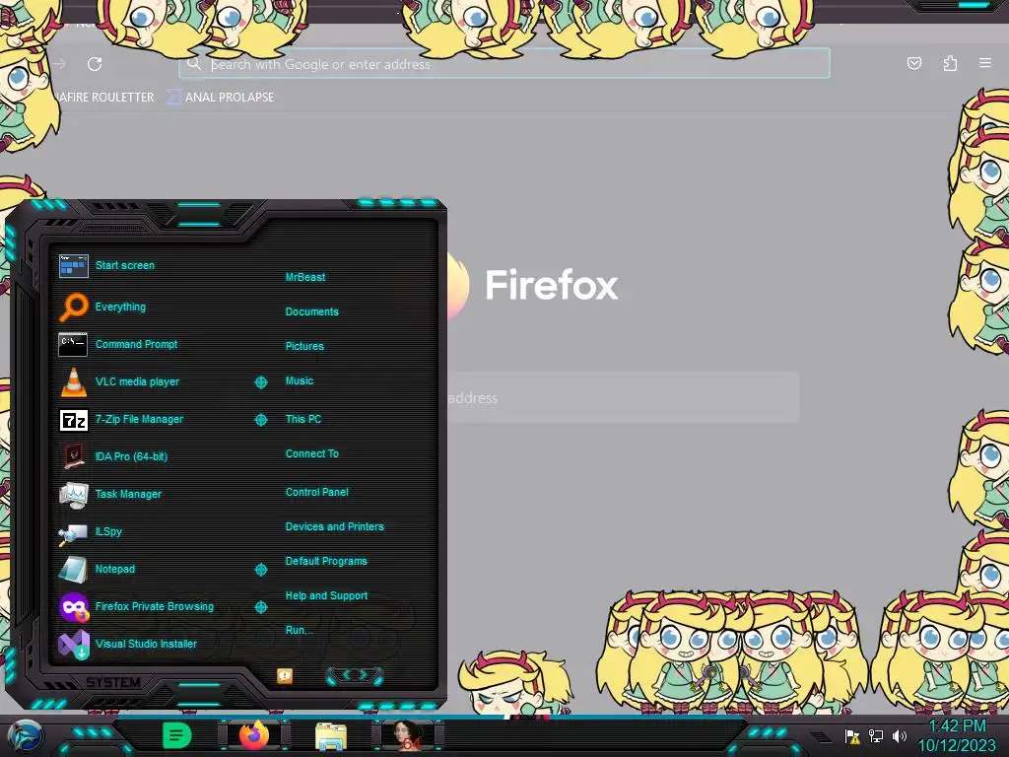
Task: Expand Notepad jump list arrow
Action: [260, 570]
